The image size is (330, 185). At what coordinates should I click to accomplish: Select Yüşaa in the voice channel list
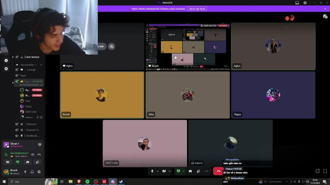(x=31, y=106)
